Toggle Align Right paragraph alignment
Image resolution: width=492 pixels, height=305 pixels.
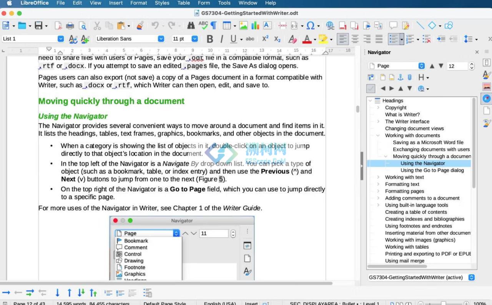367,39
